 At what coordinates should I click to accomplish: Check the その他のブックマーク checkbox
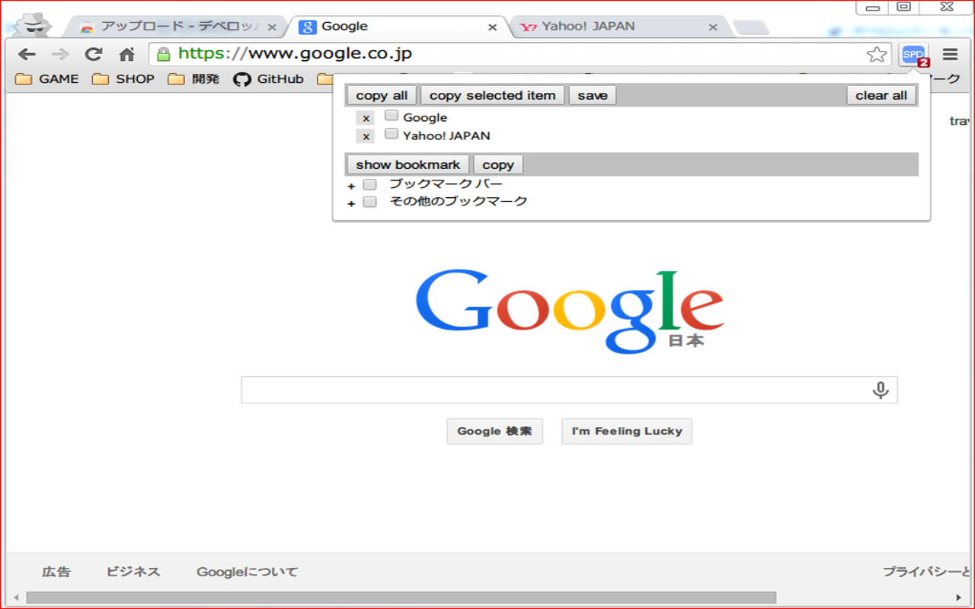(369, 202)
